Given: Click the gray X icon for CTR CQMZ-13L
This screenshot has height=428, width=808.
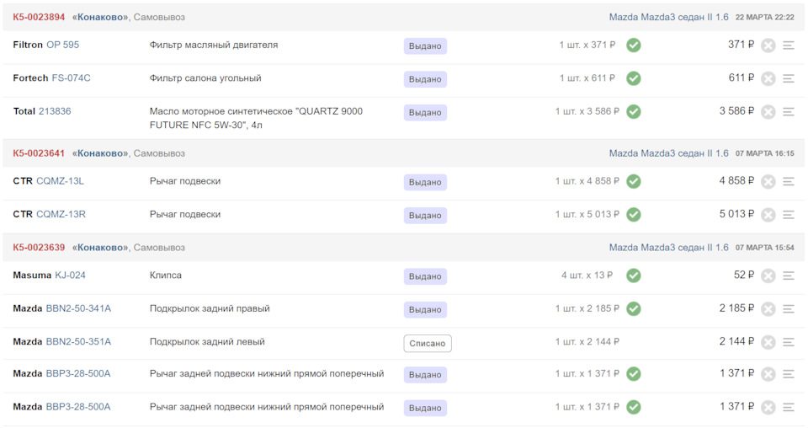Looking at the screenshot, I should tap(768, 182).
